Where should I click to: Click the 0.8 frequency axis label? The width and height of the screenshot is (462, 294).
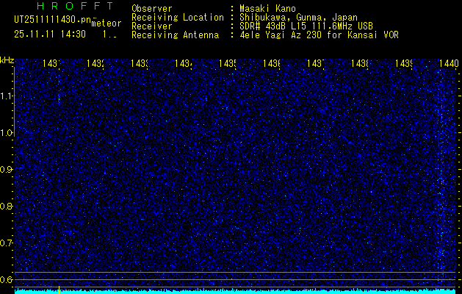7,206
